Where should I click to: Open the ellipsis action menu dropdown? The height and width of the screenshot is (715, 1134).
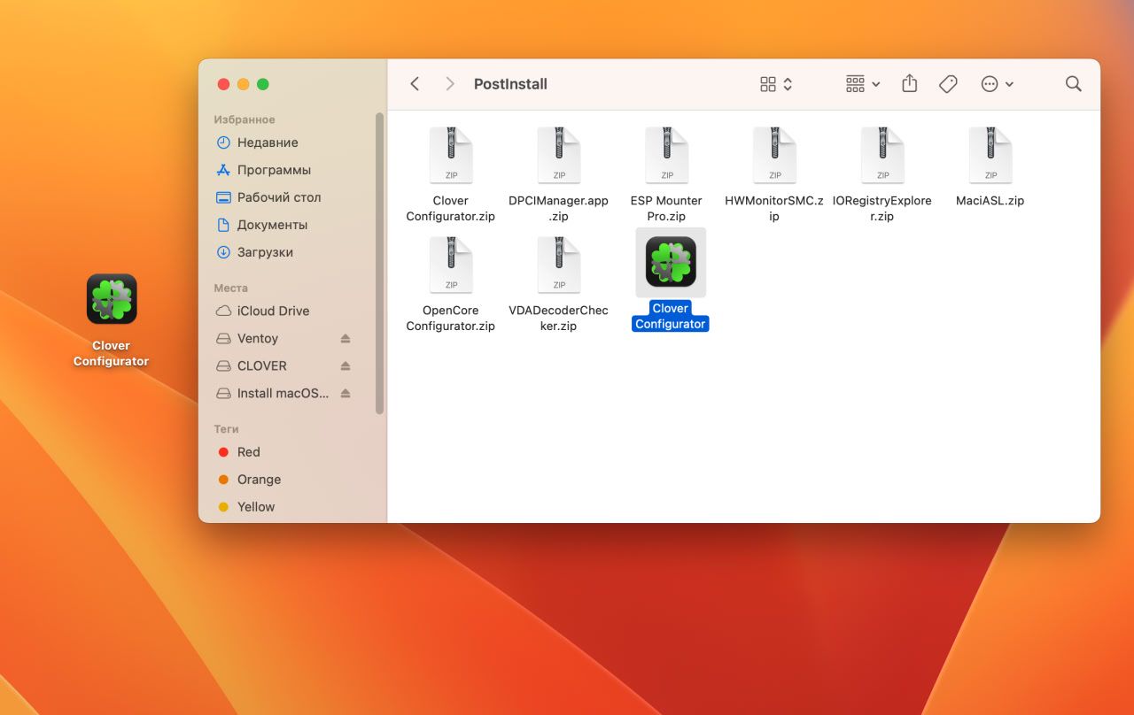pos(997,84)
